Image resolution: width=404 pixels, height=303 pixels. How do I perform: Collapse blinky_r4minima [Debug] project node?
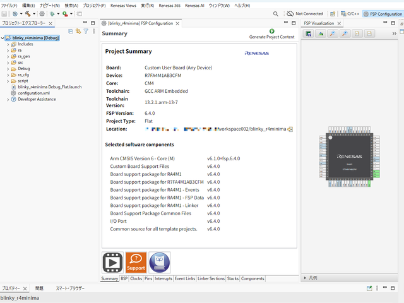click(x=3, y=38)
